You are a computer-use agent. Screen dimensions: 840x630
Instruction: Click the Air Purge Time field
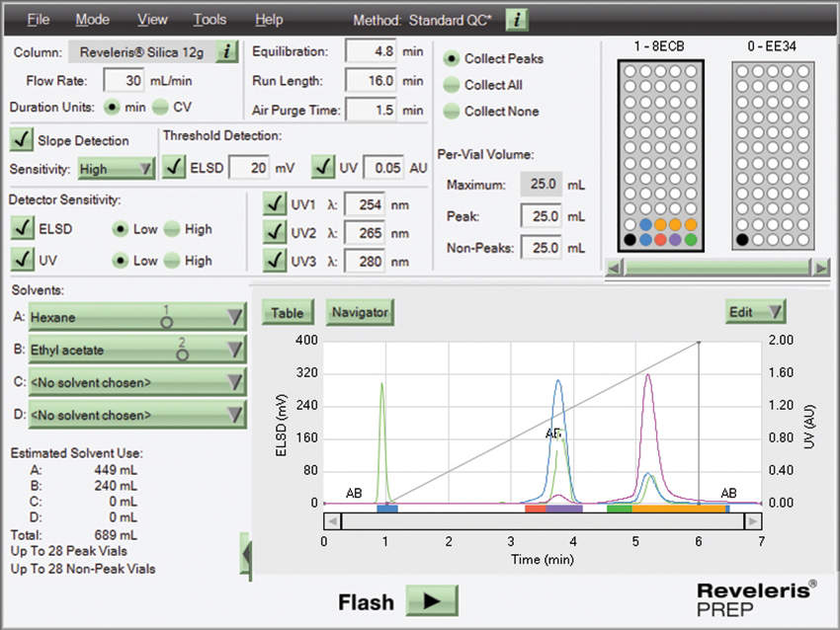pyautogui.click(x=371, y=111)
